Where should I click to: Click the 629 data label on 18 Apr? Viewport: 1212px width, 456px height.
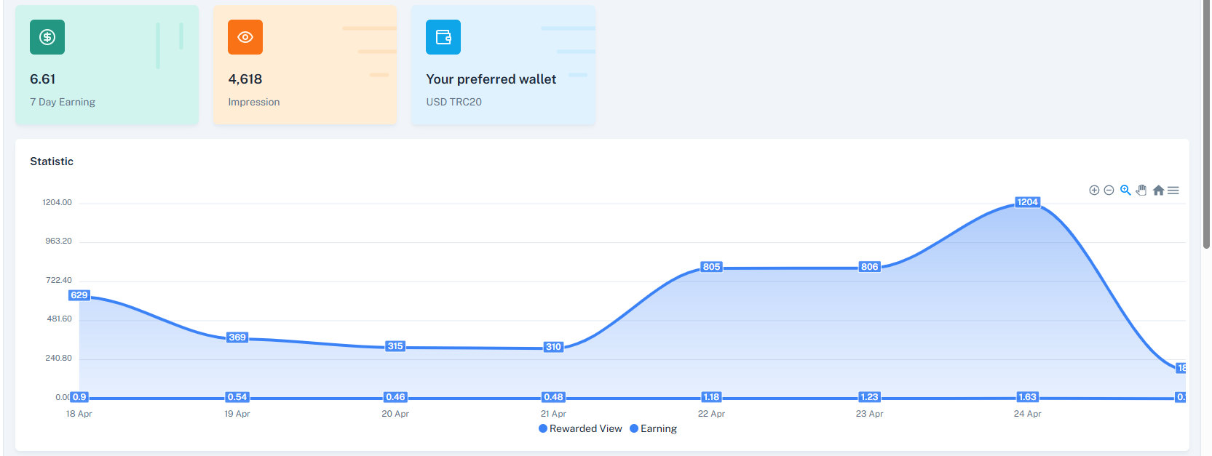click(x=79, y=295)
